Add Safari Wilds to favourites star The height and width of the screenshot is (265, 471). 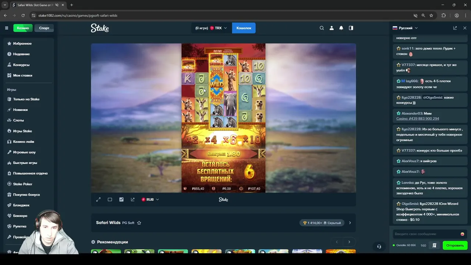click(x=139, y=223)
